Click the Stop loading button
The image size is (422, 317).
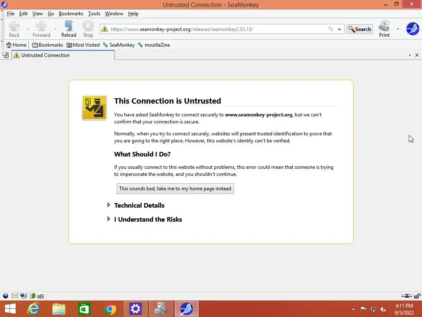click(88, 29)
